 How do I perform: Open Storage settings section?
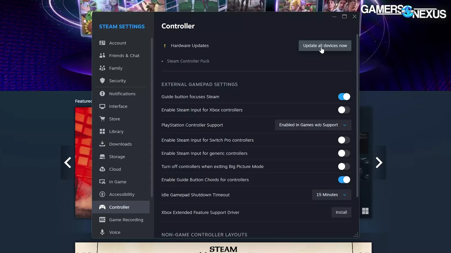click(121, 157)
